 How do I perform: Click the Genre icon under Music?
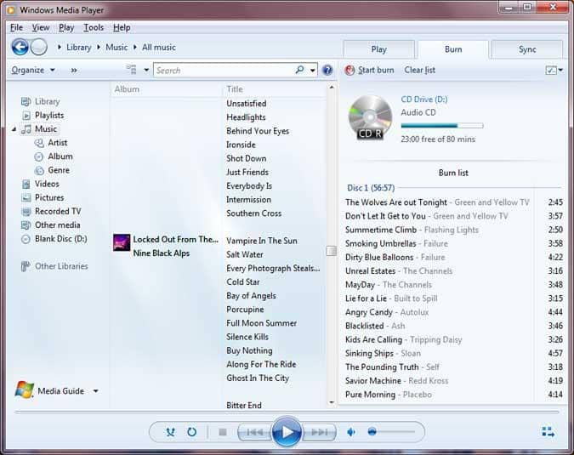pyautogui.click(x=39, y=170)
